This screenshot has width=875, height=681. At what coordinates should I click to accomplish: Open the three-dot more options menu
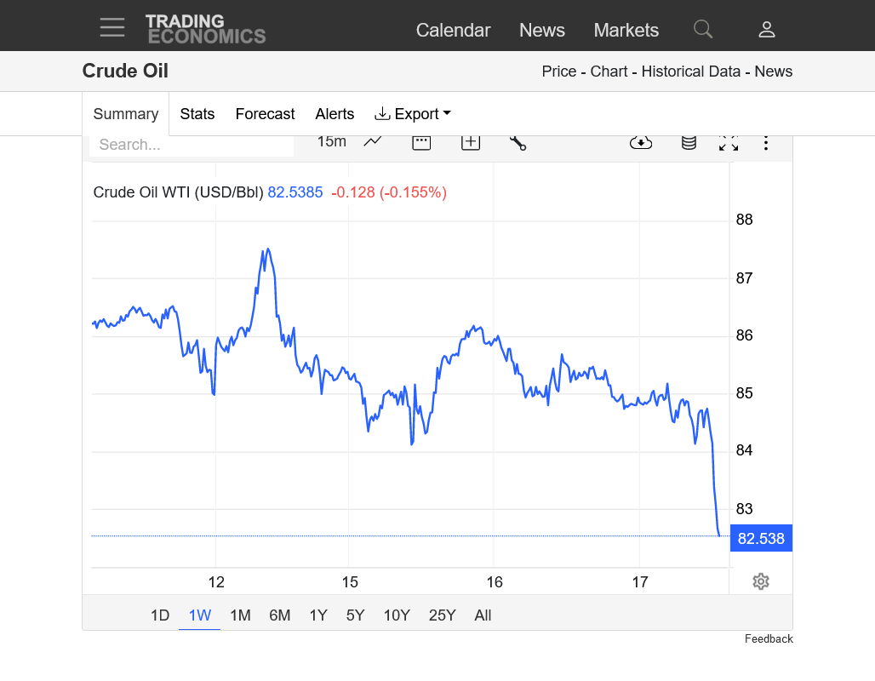click(766, 142)
